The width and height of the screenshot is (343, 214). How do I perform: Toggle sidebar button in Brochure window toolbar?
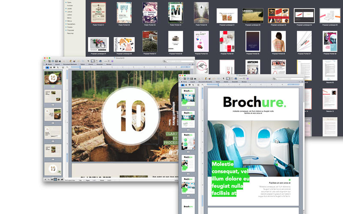[228, 79]
